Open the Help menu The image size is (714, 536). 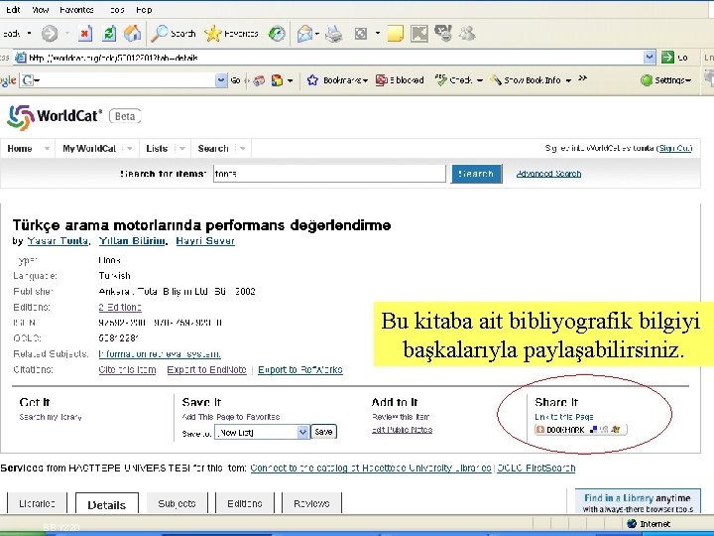[144, 10]
